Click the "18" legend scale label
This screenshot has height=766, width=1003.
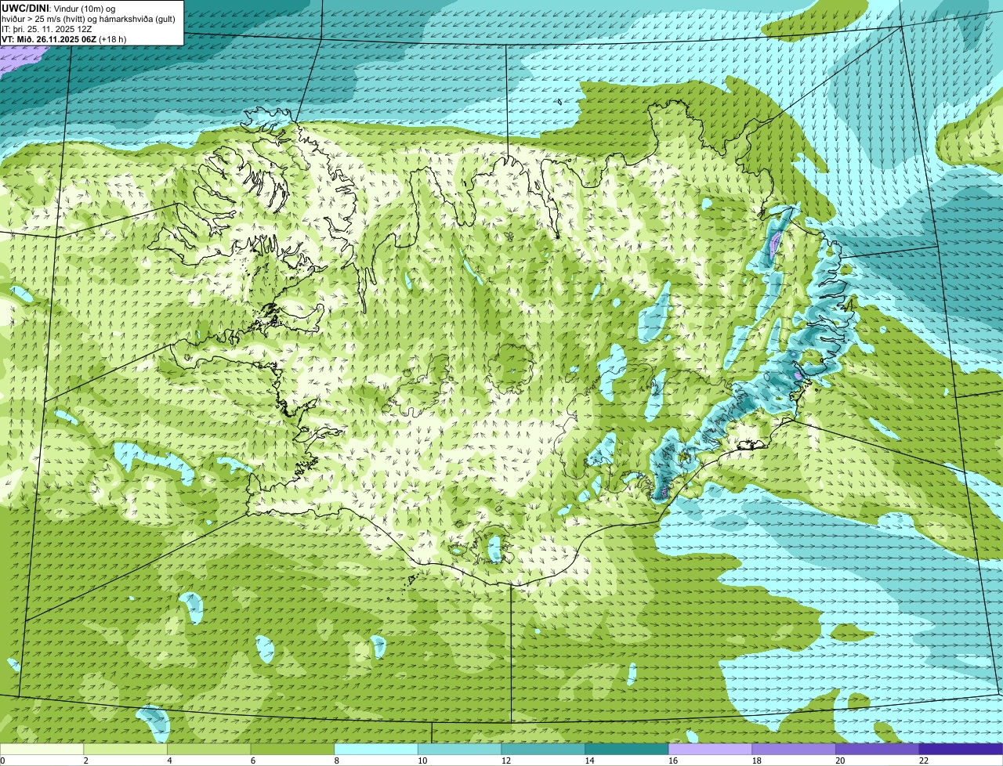[x=756, y=761]
